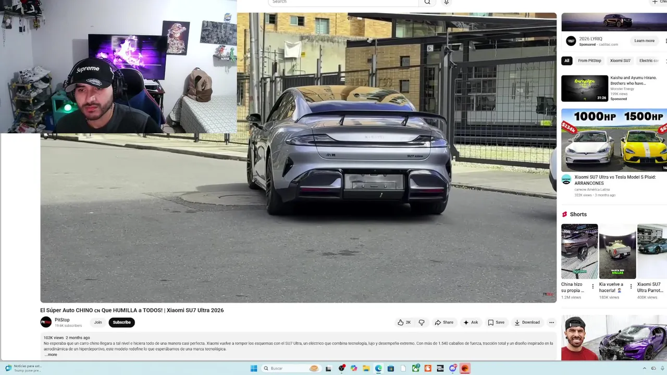Open 'Kia vuelve a hacerla' Short thumbnail
The image size is (667, 375).
[617, 252]
